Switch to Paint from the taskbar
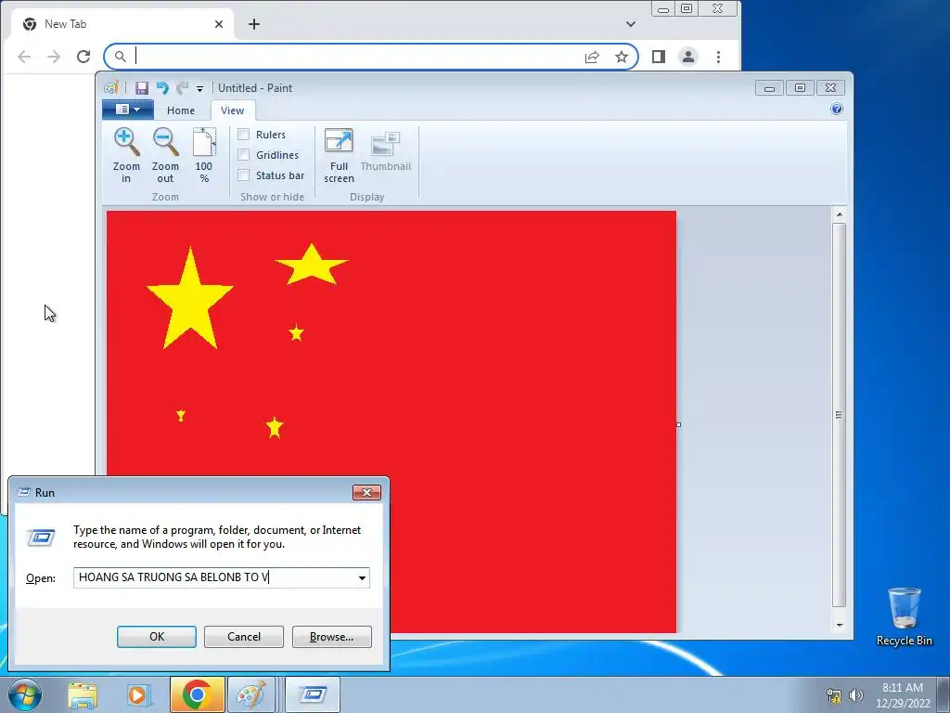 click(x=250, y=694)
